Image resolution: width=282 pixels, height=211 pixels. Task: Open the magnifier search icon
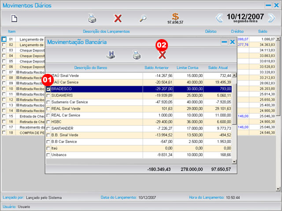tap(143, 18)
